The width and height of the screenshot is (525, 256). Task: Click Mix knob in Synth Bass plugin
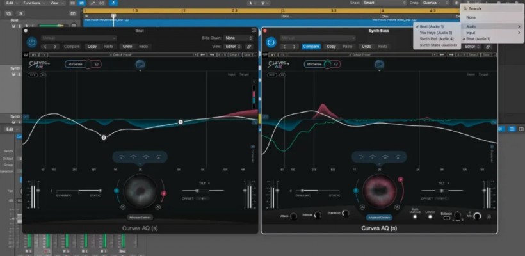pos(477,216)
